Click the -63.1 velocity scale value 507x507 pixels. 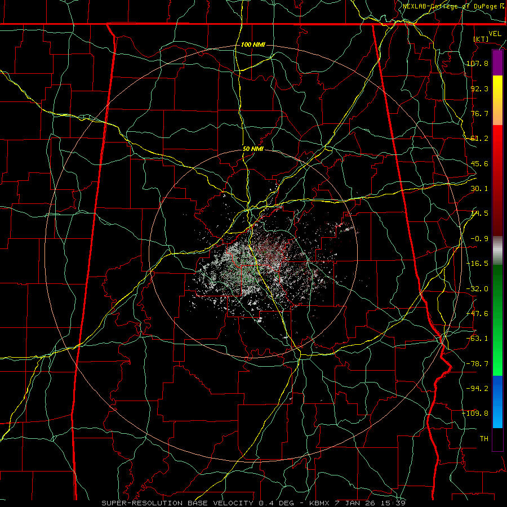coord(478,339)
